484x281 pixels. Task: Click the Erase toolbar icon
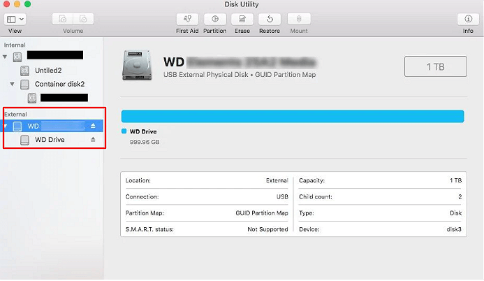242,19
